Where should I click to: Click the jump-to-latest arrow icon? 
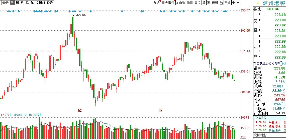[x=234, y=3]
